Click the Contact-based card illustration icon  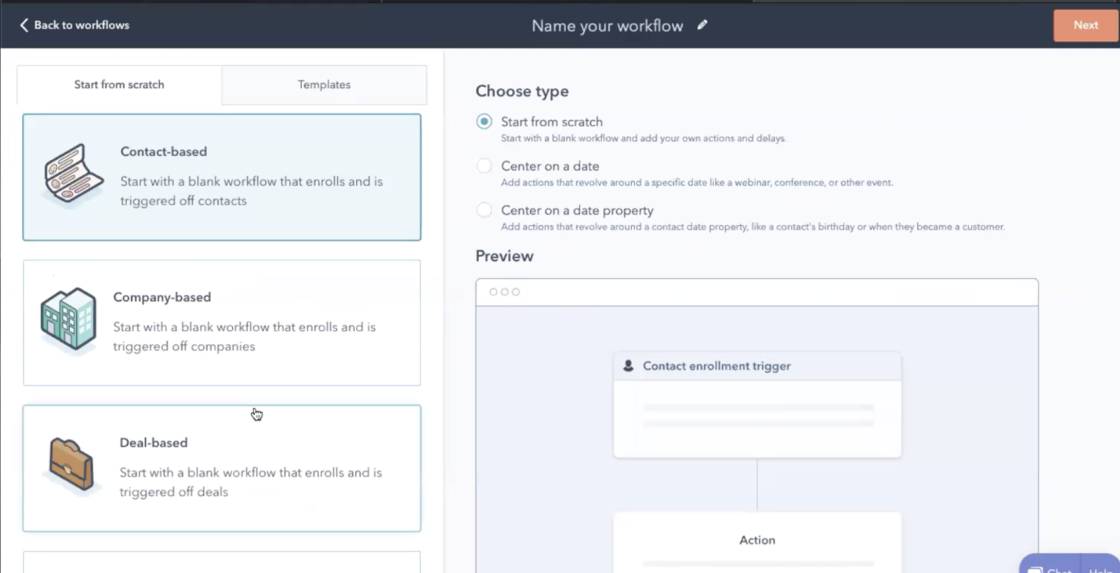point(73,176)
